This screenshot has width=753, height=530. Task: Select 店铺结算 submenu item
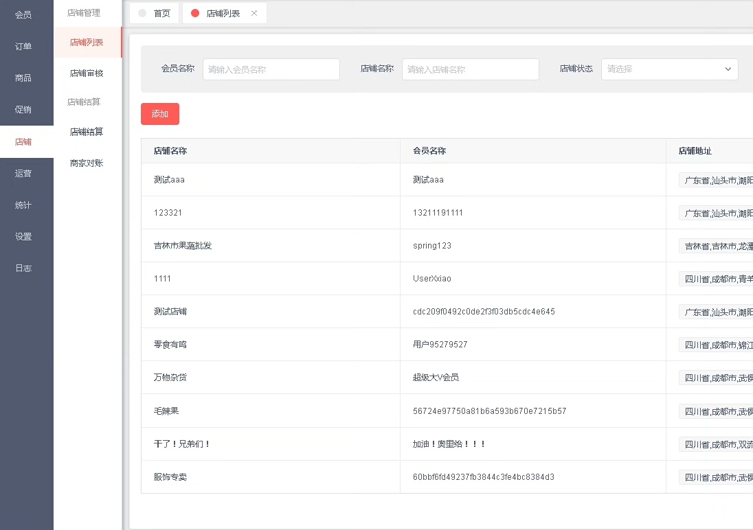tap(87, 132)
